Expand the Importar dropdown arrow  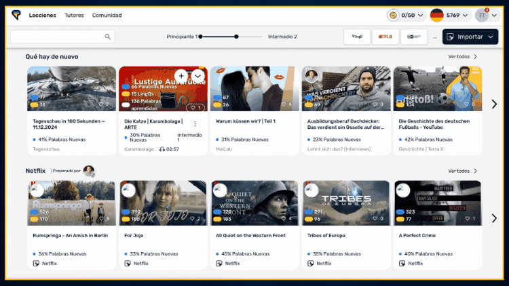(x=491, y=37)
